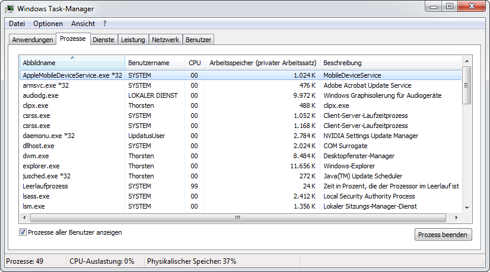Image resolution: width=490 pixels, height=272 pixels.
Task: Click the horizontal scrollbar left arrow
Action: click(24, 217)
